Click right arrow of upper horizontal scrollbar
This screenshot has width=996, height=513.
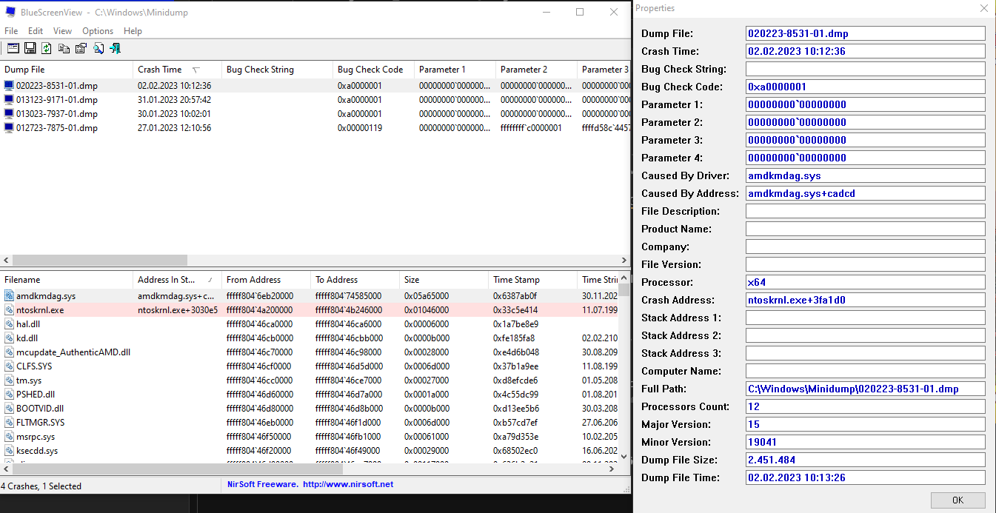pos(624,261)
